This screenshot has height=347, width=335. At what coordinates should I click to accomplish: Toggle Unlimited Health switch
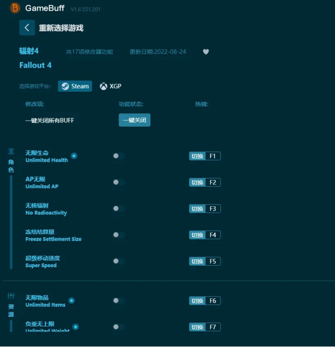point(119,156)
